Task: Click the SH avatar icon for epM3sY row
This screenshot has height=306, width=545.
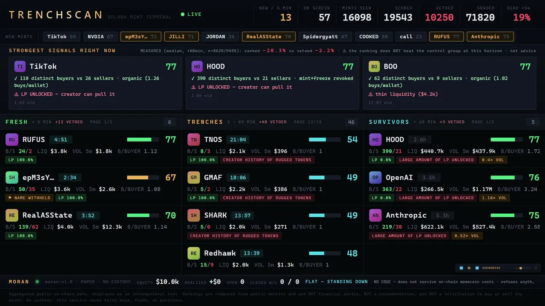Action: 12,177
